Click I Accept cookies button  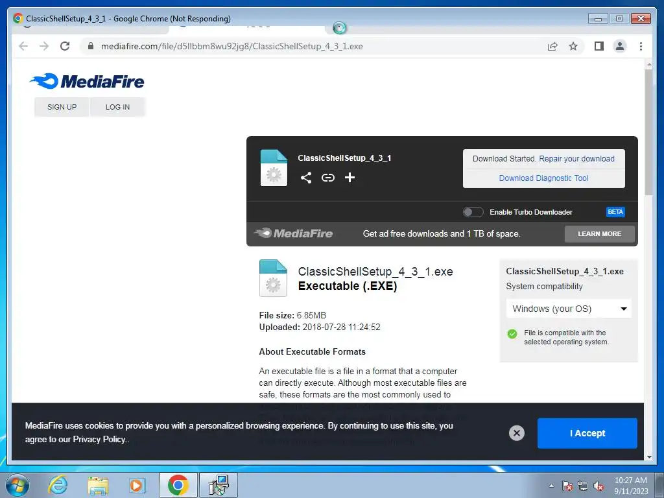587,433
